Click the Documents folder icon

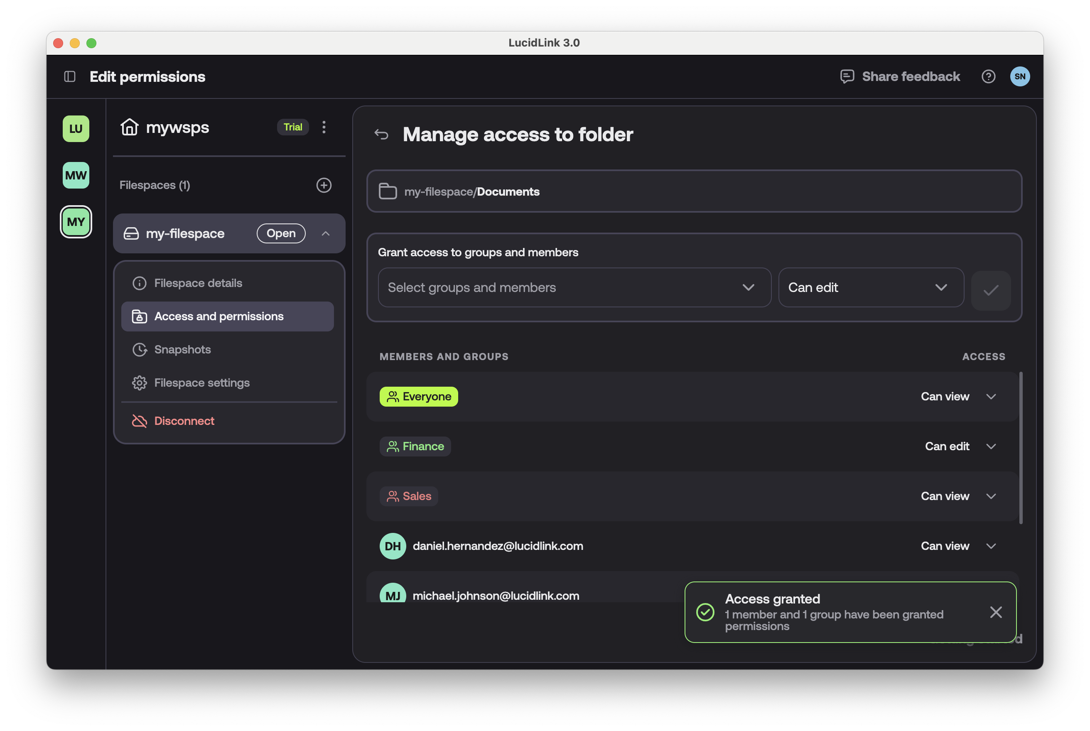pos(388,191)
